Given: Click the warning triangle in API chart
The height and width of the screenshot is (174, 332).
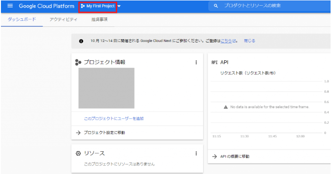Looking at the screenshot, I should click(x=226, y=107).
